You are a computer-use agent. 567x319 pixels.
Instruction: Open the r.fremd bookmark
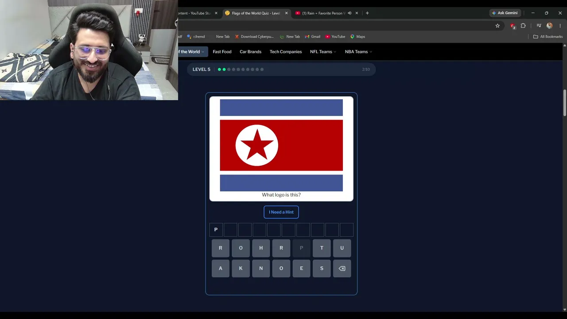196,37
